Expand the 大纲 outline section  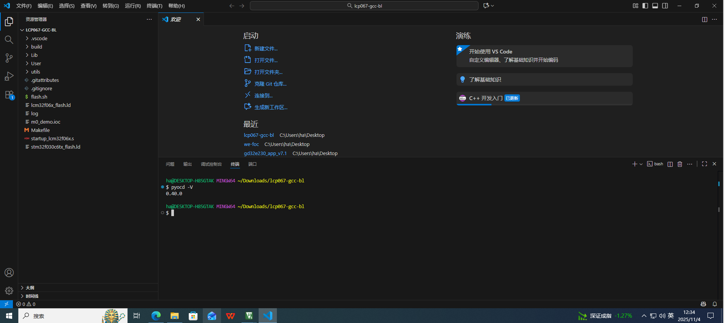30,288
